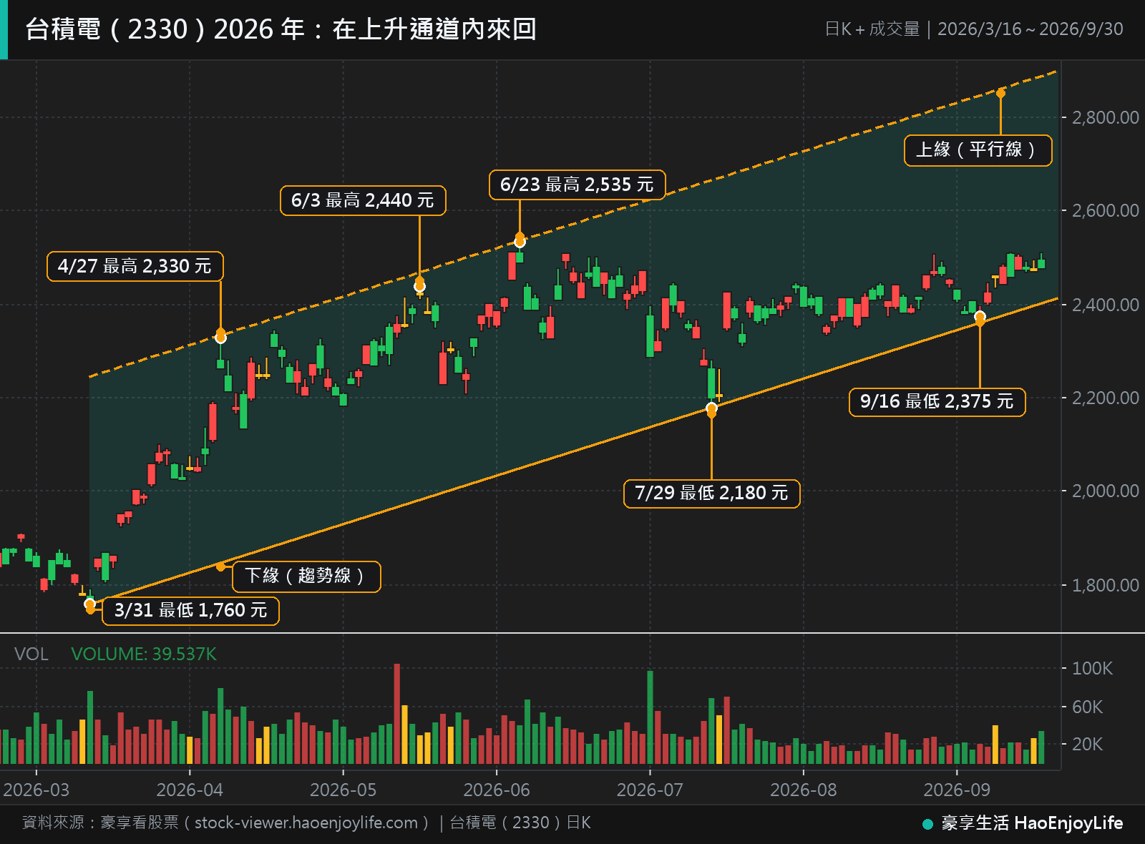
Task: Select the 4/27 最高 2,330 元 annotation
Action: tap(135, 266)
